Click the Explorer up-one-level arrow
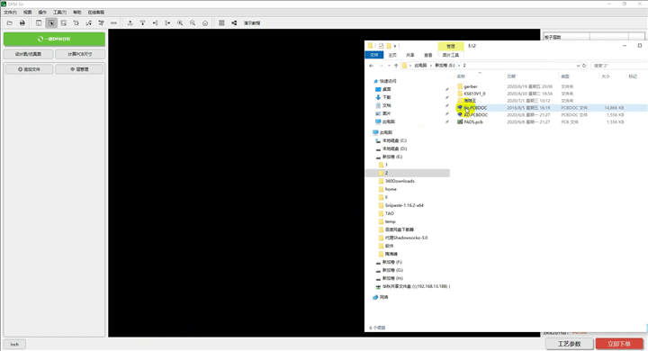Viewport: 648px width, 351px height. 396,66
